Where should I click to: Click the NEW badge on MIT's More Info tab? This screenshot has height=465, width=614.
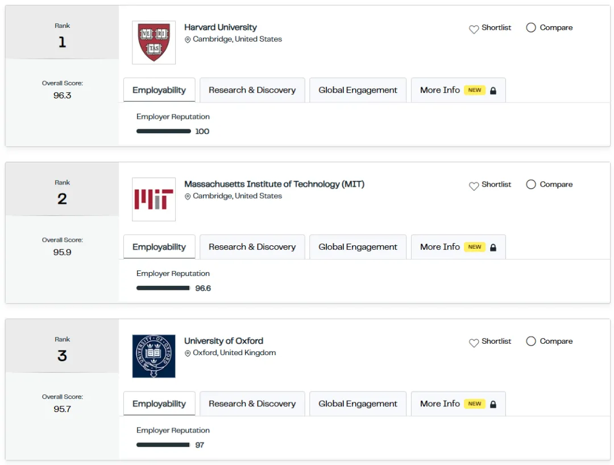pyautogui.click(x=475, y=247)
